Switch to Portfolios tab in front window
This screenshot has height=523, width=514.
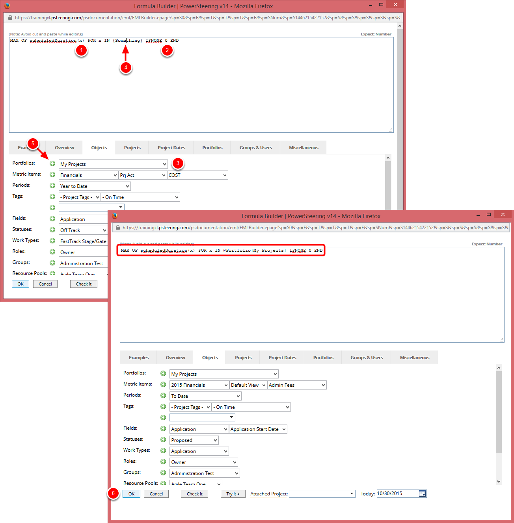(323, 358)
